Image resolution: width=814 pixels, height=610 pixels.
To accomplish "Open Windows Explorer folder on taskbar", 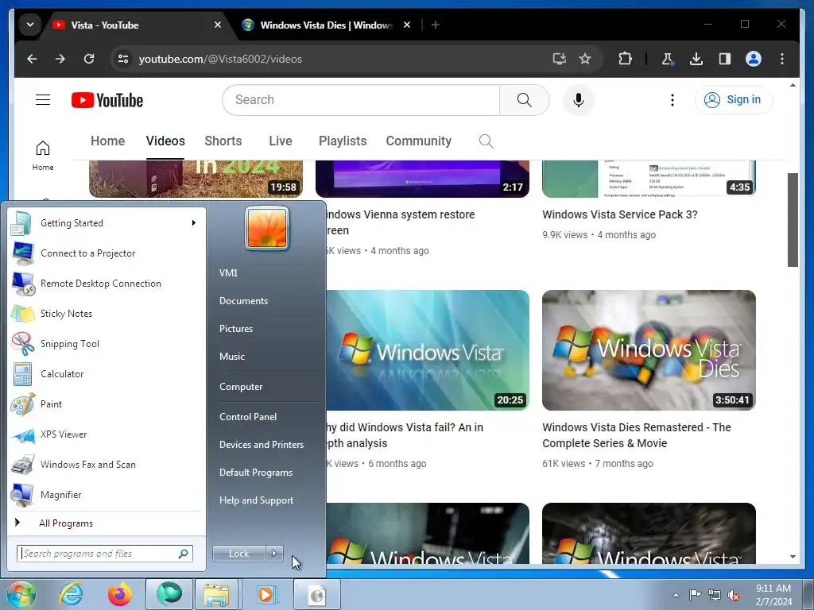I will coord(217,594).
